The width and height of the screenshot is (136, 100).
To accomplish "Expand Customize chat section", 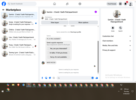I will [117, 36].
